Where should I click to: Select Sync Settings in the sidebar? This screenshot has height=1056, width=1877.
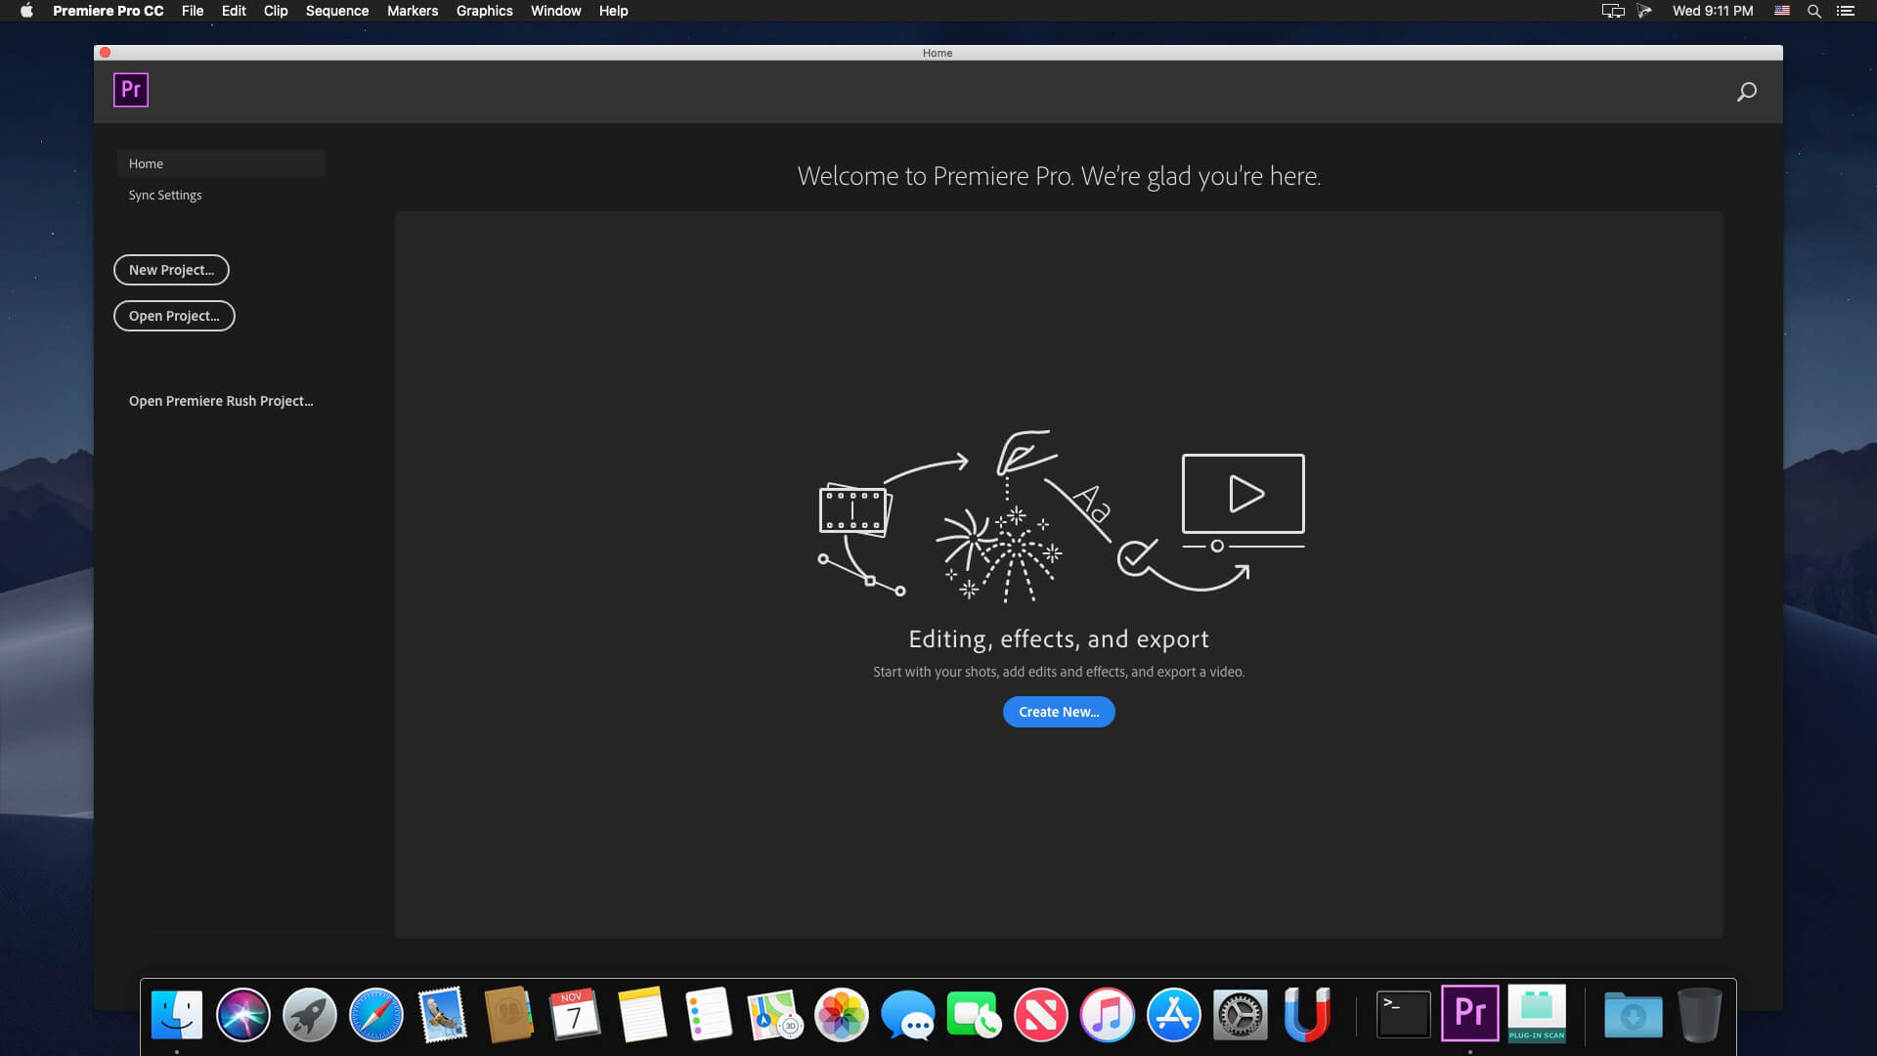coord(164,195)
